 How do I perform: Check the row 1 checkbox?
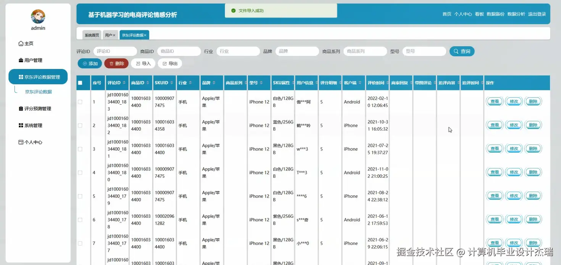tap(80, 102)
